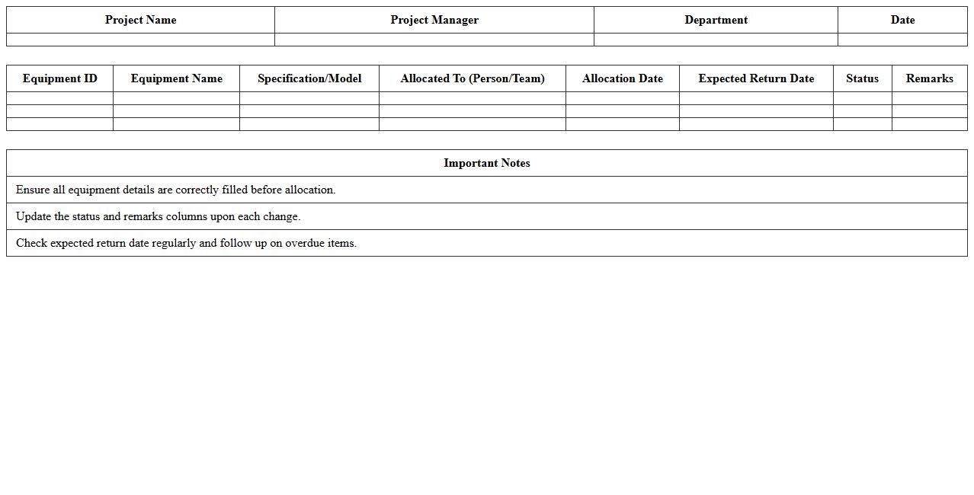974x495 pixels.
Task: Select the note about updating status and remarks
Action: [x=486, y=216]
